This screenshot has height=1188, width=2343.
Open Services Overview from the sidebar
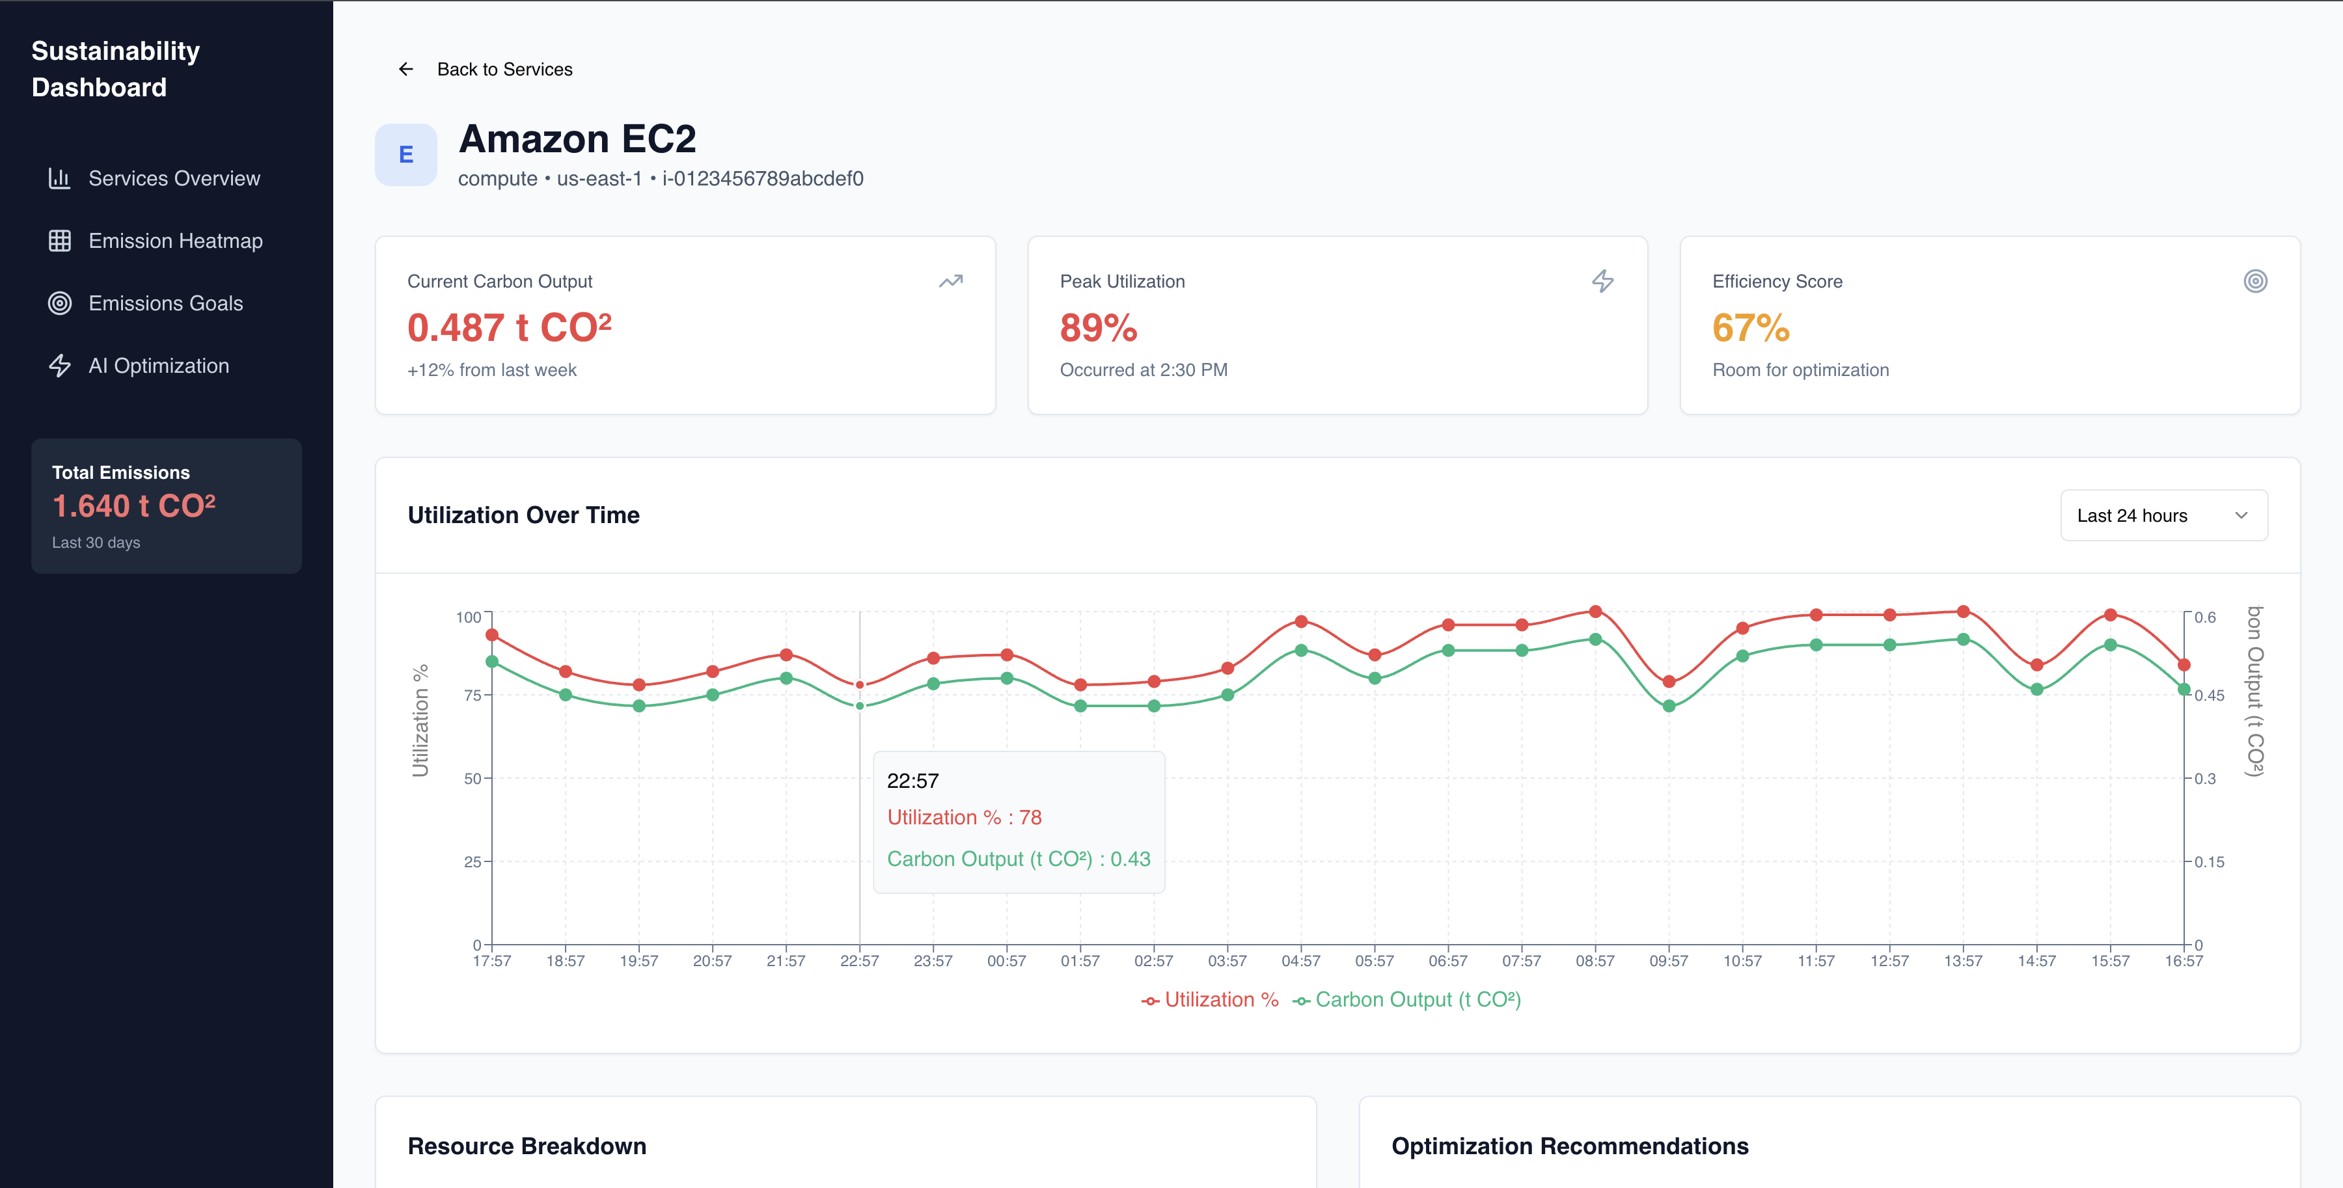174,178
